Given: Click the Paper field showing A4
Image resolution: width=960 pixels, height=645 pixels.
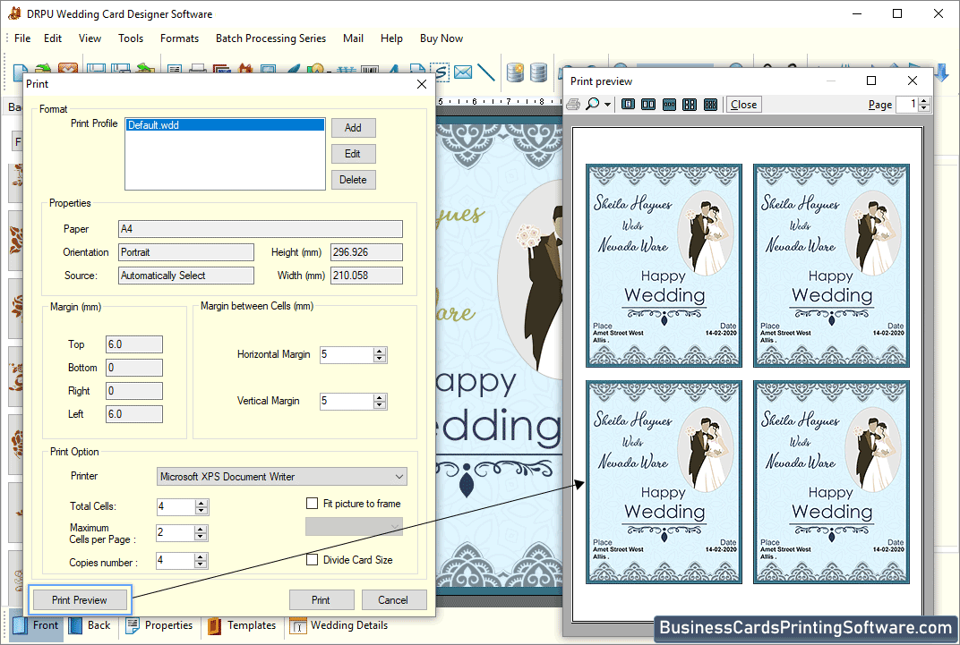Looking at the screenshot, I should point(261,229).
